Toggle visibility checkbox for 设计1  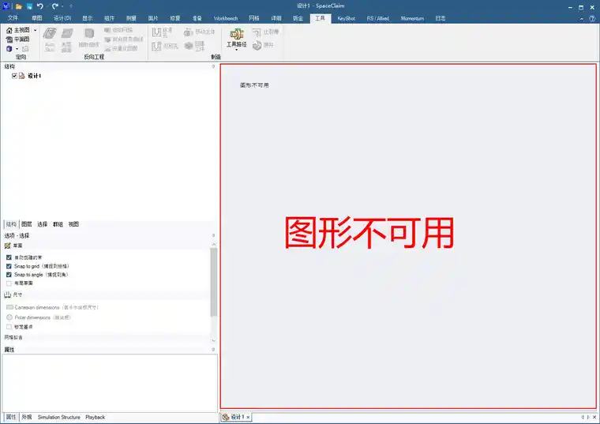click(14, 76)
